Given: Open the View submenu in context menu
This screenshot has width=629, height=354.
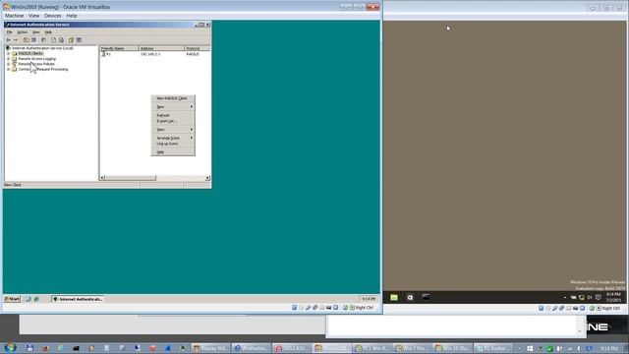Looking at the screenshot, I should [173, 130].
